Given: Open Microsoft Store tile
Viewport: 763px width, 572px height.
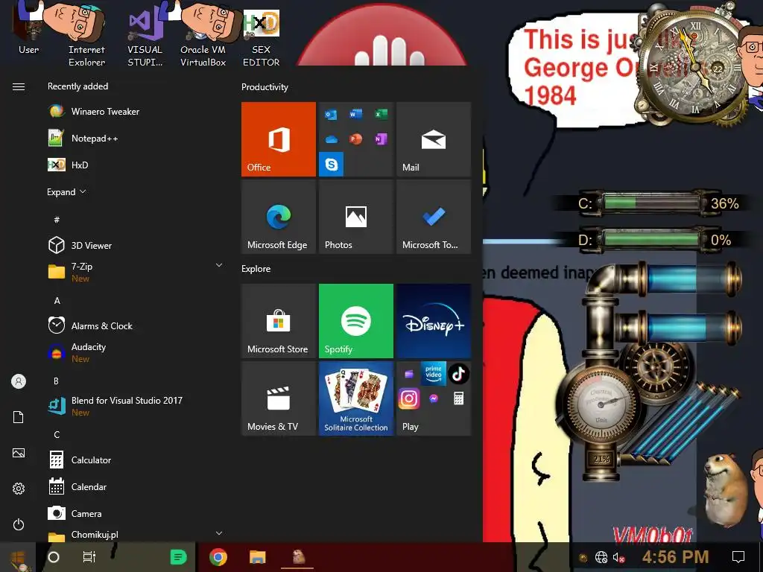Looking at the screenshot, I should [x=279, y=321].
